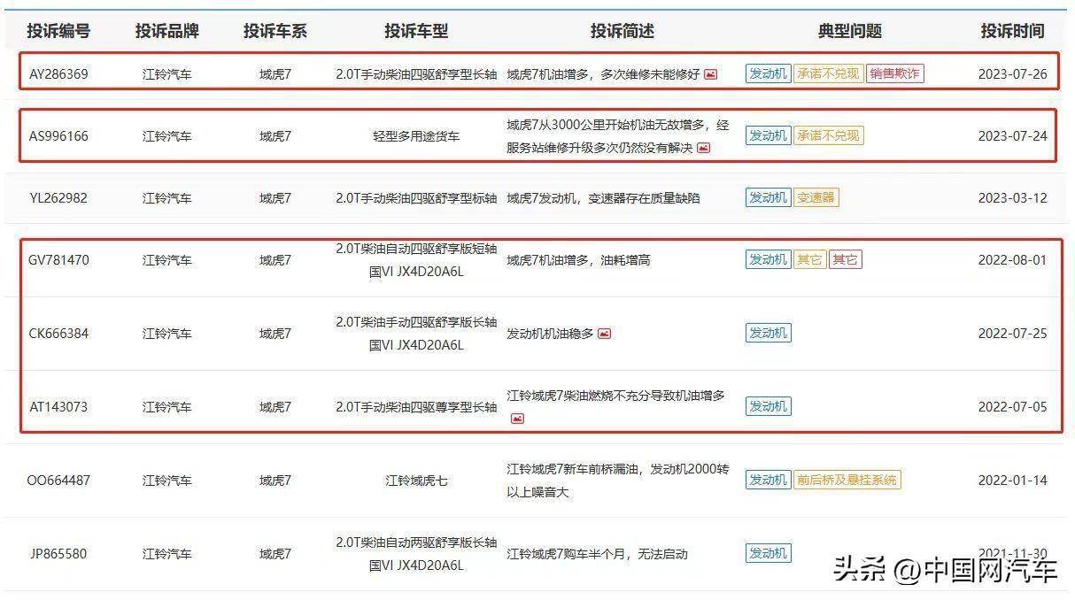Click 江铃汽车 brand in AY286369 row
Screen dimensions: 1075x600
167,74
